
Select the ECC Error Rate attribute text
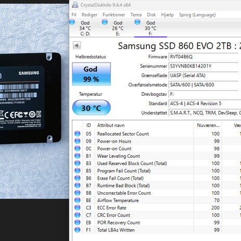tap(112, 208)
